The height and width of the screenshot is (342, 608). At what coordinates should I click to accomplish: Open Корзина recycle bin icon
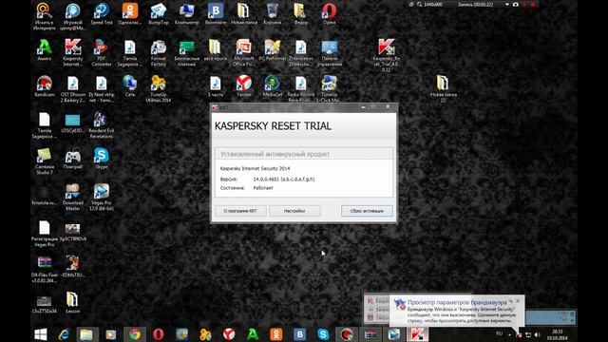[273, 14]
